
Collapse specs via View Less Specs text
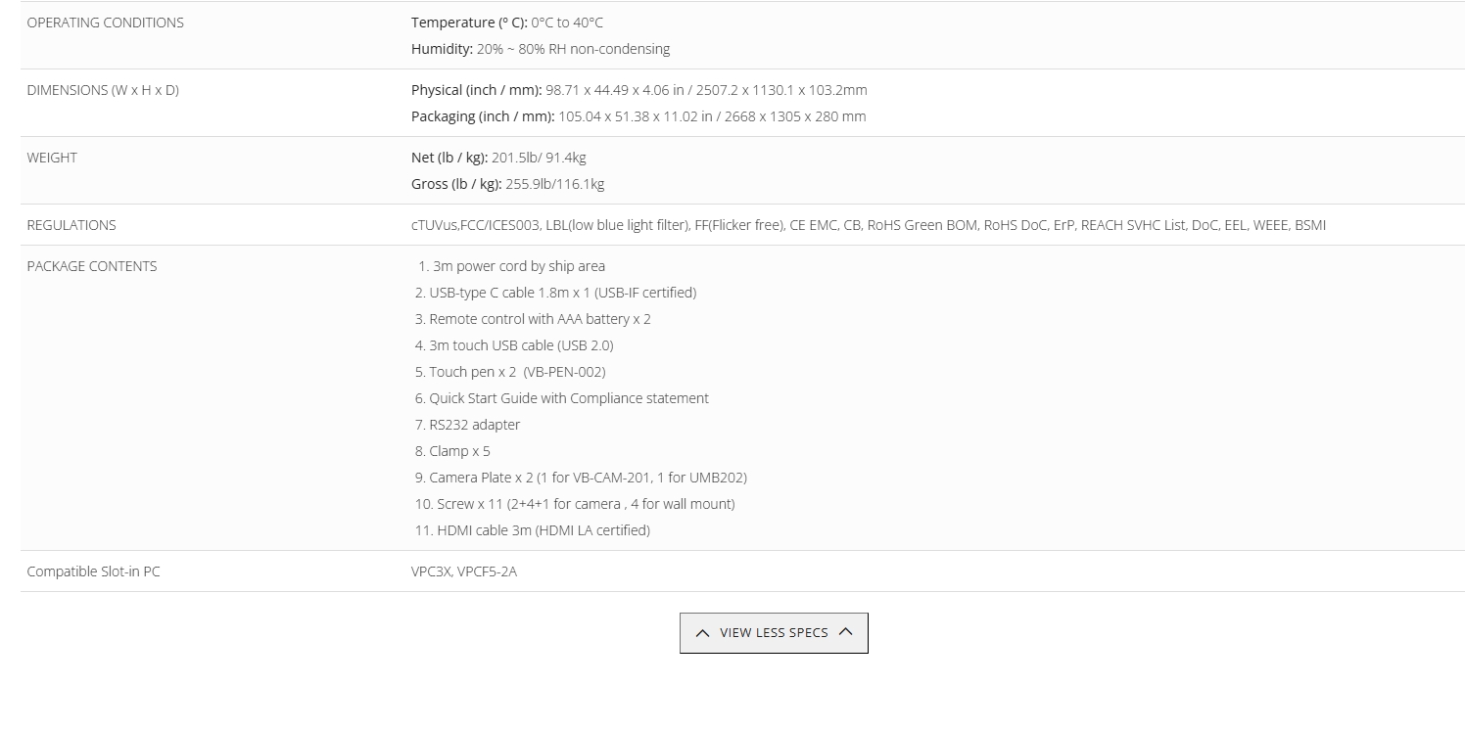774,633
